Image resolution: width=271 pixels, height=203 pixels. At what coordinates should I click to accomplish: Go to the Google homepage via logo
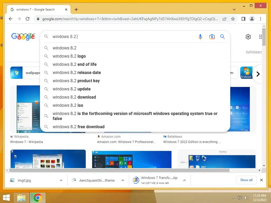pos(23,36)
